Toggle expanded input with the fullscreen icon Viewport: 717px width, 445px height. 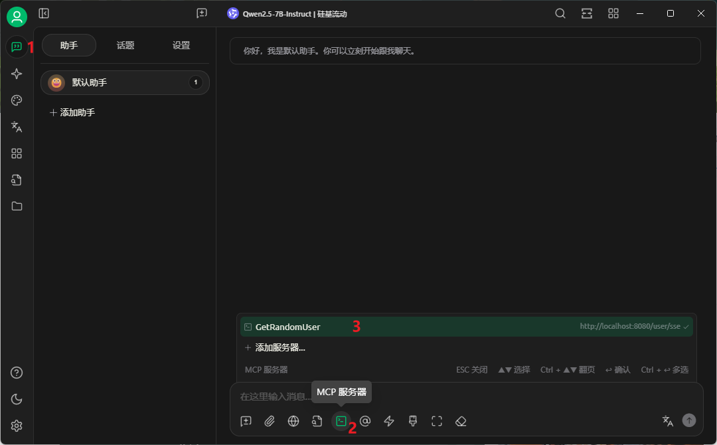(436, 421)
